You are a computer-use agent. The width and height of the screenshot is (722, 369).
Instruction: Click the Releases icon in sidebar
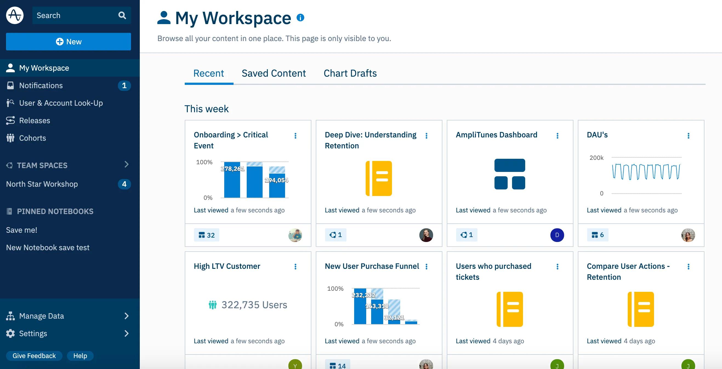tap(10, 120)
